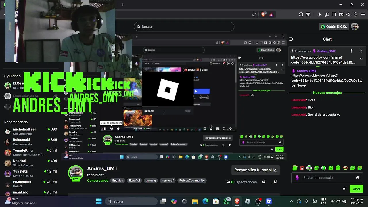
Task: Enter fullscreen in the video player
Action: (x=224, y=129)
